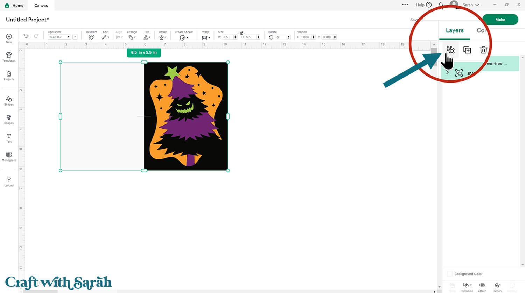
Task: Undo the last action
Action: pyautogui.click(x=26, y=36)
